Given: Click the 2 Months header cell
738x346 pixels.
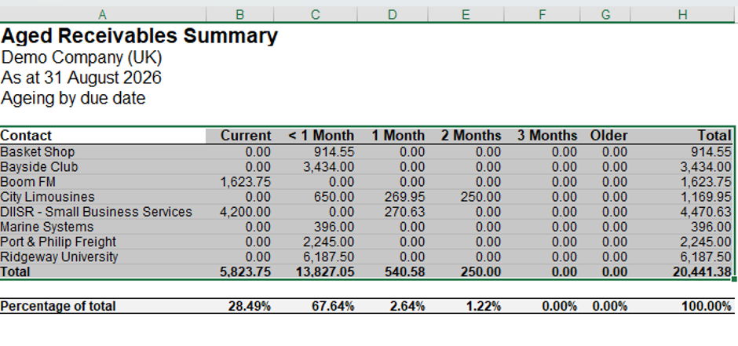Looking at the screenshot, I should coord(466,136).
